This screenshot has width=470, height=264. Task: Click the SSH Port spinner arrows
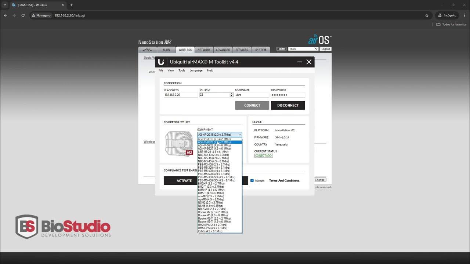click(x=231, y=95)
